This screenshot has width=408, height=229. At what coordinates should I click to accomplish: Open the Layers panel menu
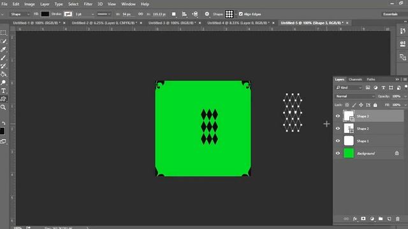405,80
